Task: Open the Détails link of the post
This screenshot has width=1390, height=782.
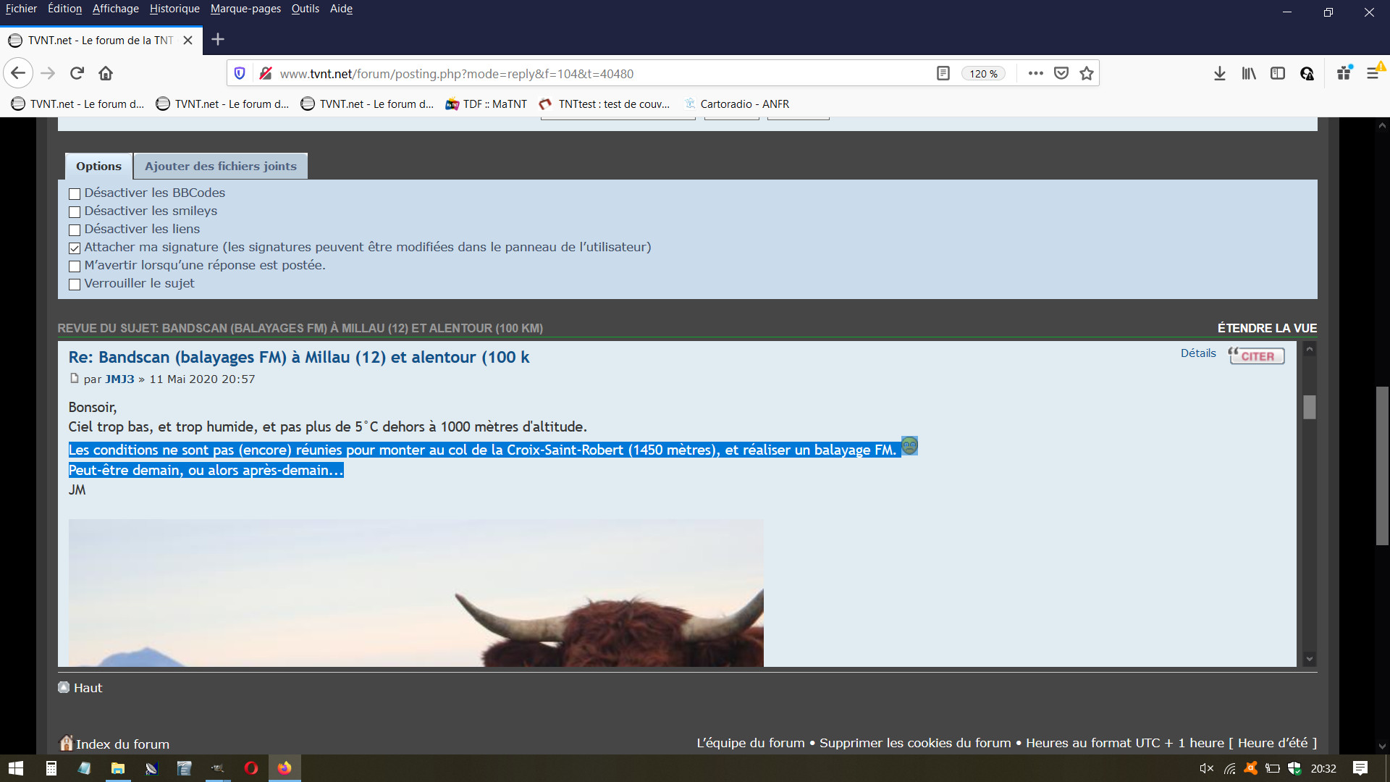Action: pos(1198,353)
